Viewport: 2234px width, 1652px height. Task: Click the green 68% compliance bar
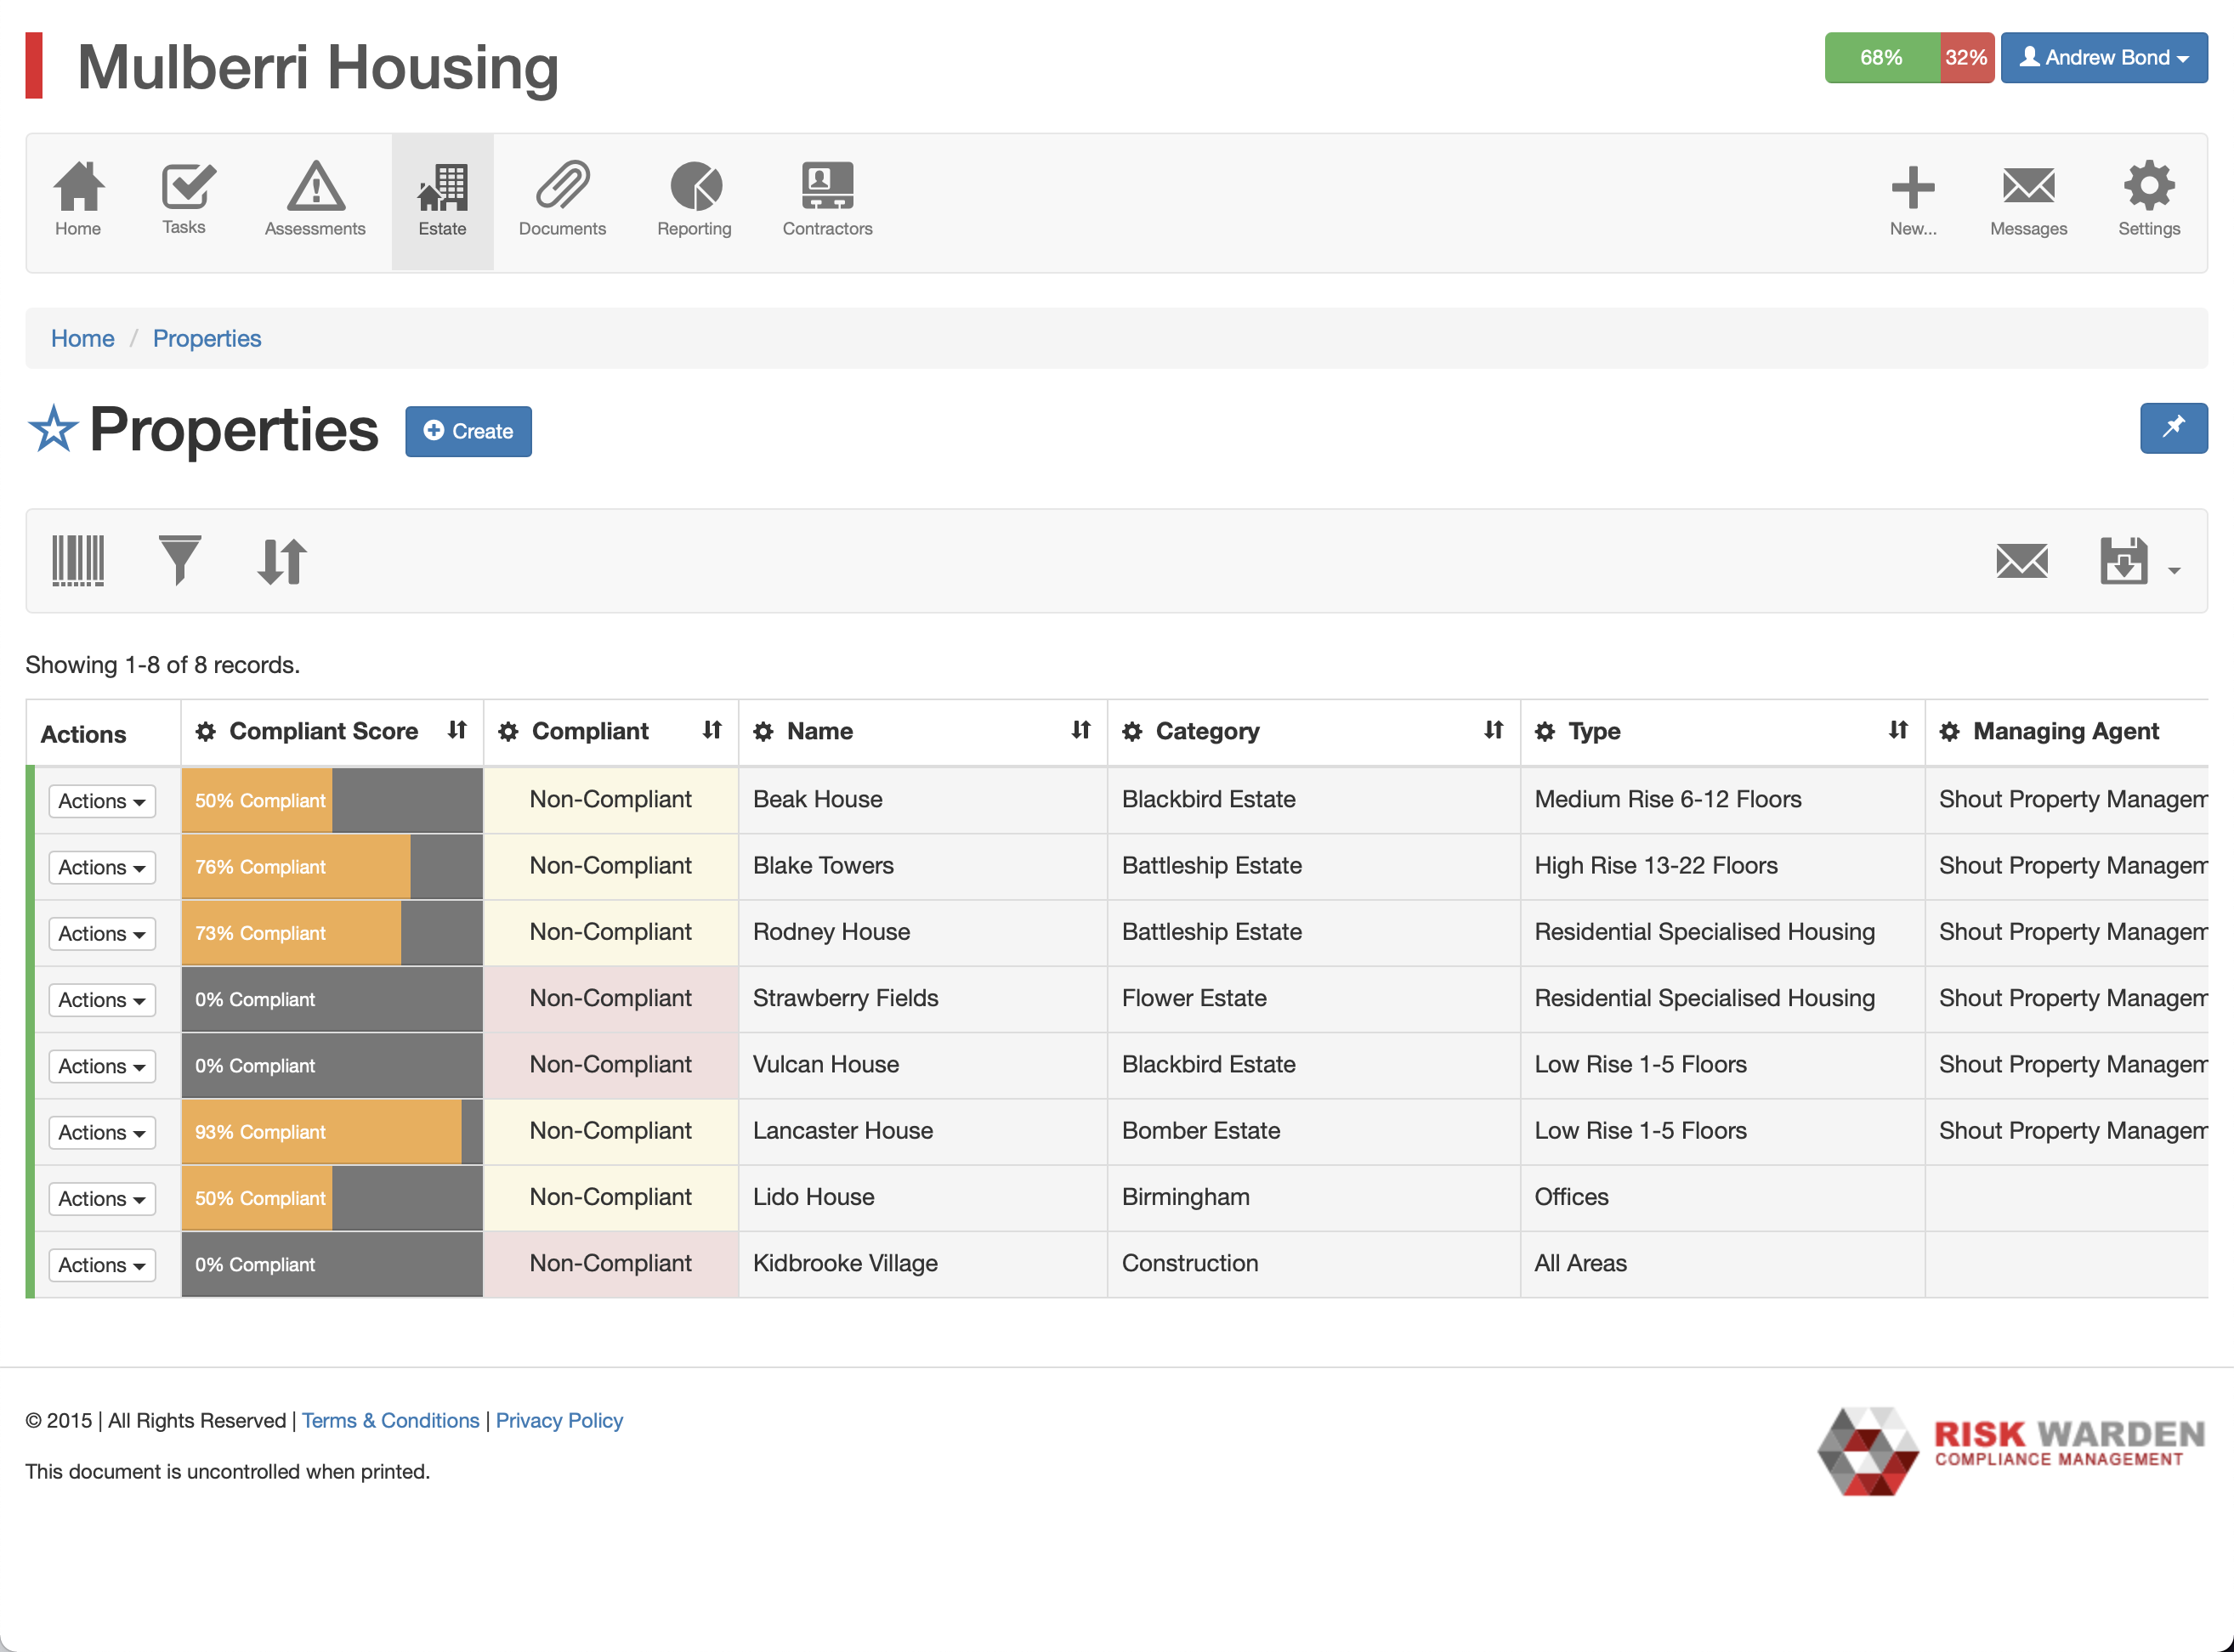pyautogui.click(x=1881, y=58)
